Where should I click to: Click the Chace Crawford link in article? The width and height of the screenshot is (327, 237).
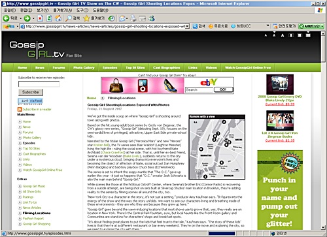[113, 153]
